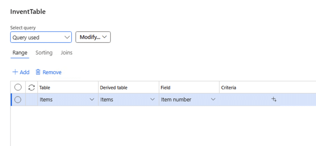Expand the Modify dropdown button
This screenshot has height=146, width=316.
pos(93,37)
